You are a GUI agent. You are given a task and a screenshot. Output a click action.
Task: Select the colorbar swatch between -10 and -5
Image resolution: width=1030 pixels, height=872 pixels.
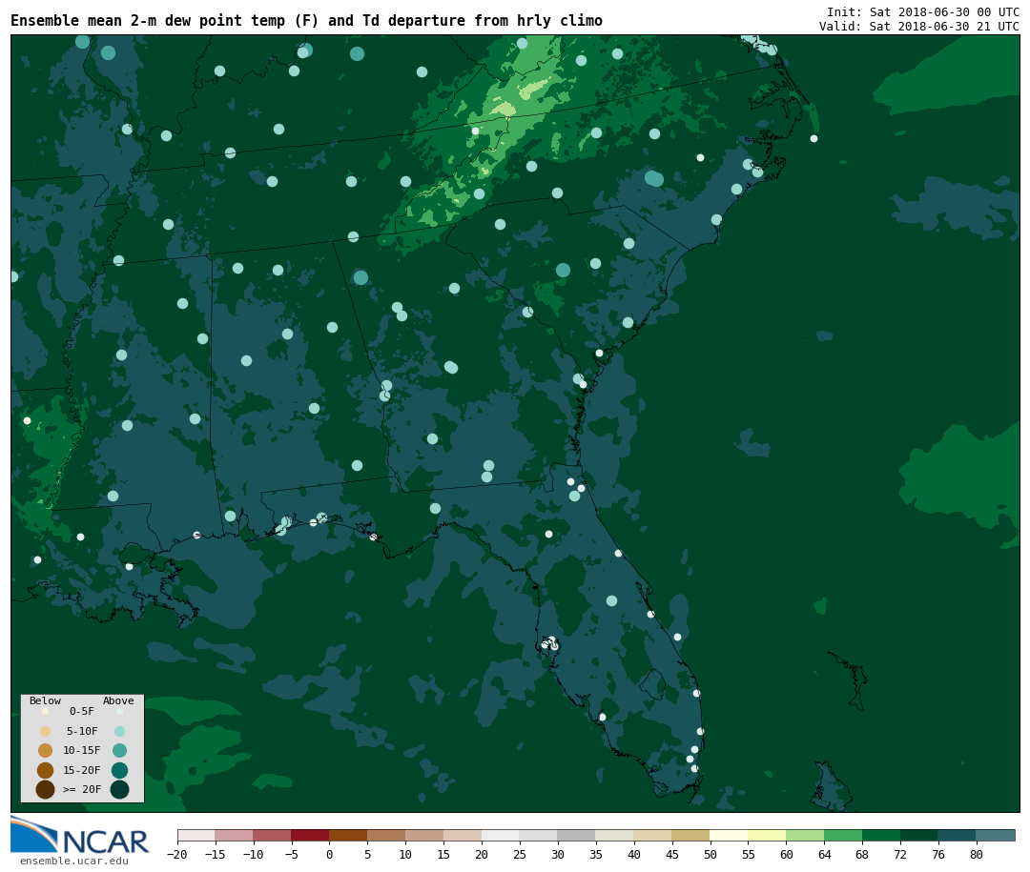coord(273,835)
